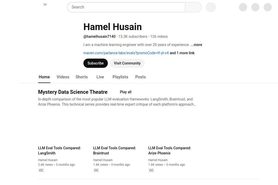The image size is (278, 185).
Task: Switch to the Videos tab
Action: tap(63, 77)
